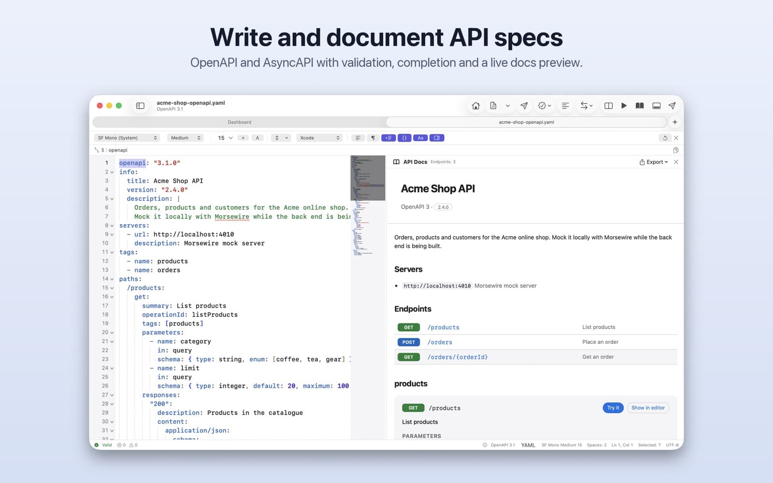Screen dimensions: 773x483
Task: Click the warning triangle count in status bar
Action: coord(133,445)
